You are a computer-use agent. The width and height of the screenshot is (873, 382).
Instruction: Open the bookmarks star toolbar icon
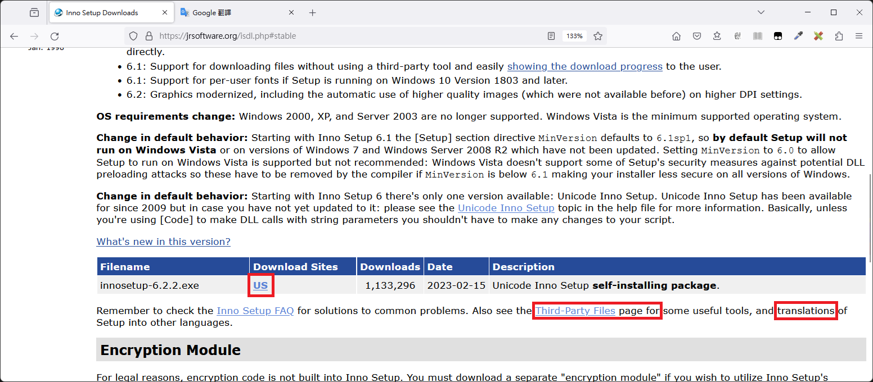pyautogui.click(x=717, y=36)
